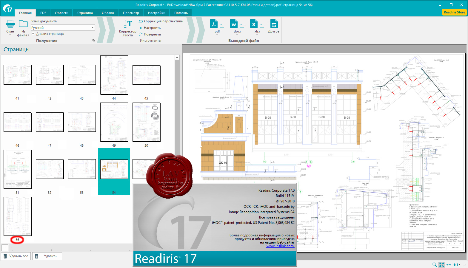
Task: Click the 1:1 zoom icon
Action: (455, 265)
